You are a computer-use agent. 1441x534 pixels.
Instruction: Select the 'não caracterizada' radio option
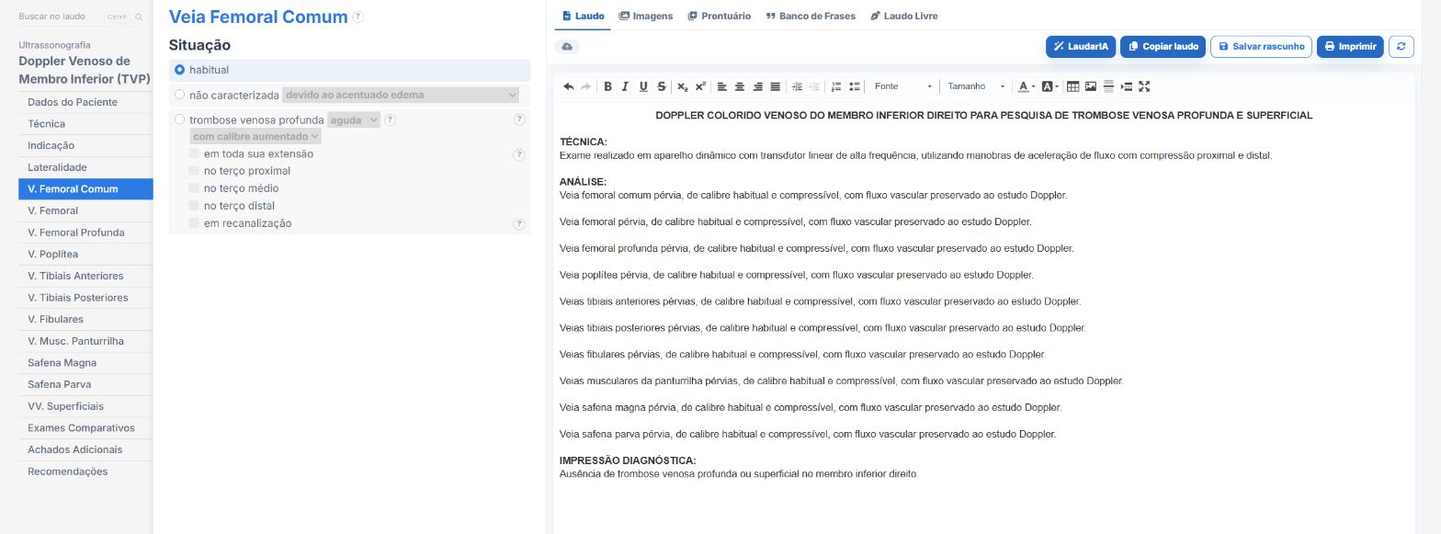coord(179,95)
